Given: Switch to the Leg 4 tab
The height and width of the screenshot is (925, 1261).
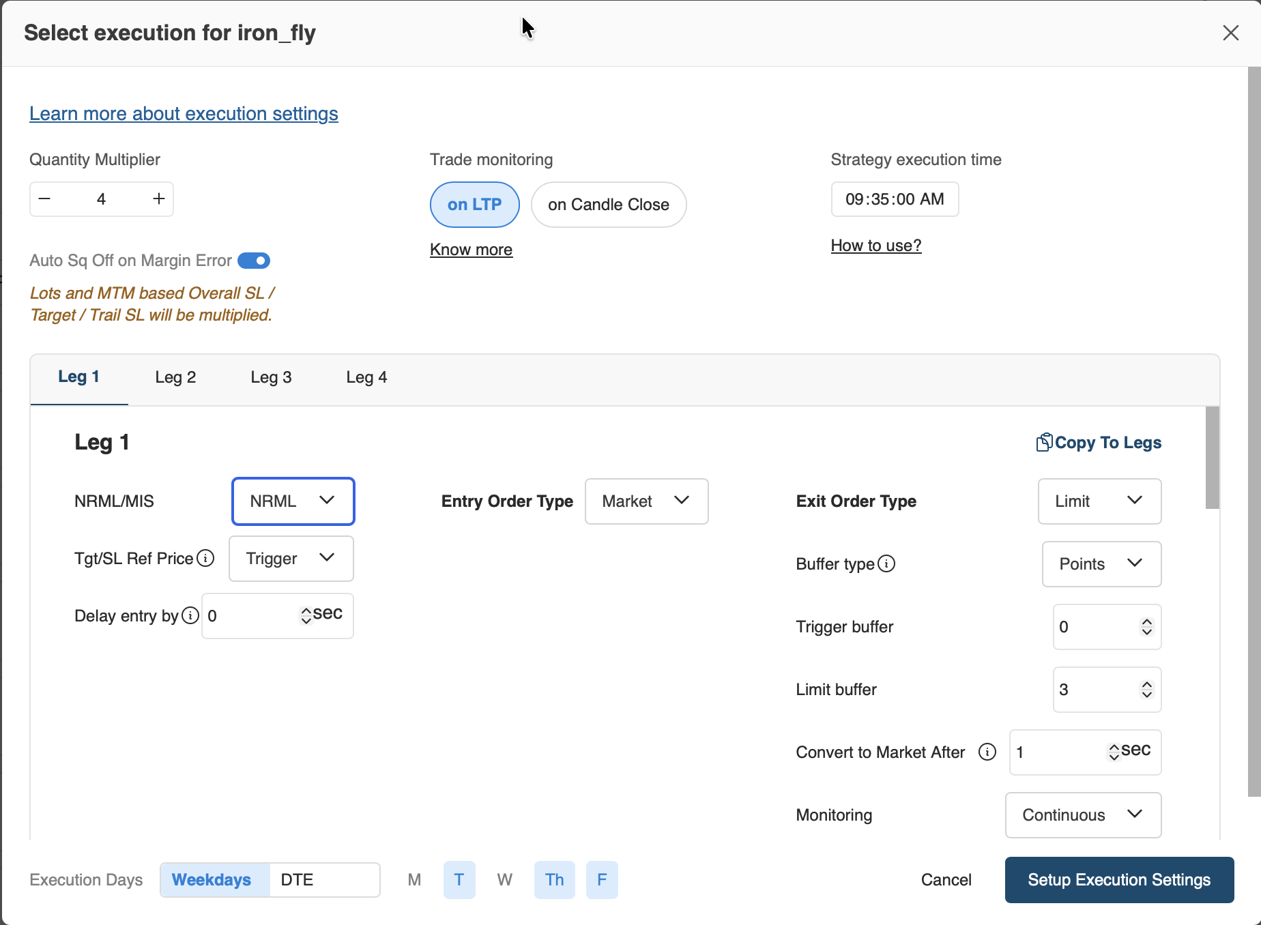Looking at the screenshot, I should coord(366,377).
